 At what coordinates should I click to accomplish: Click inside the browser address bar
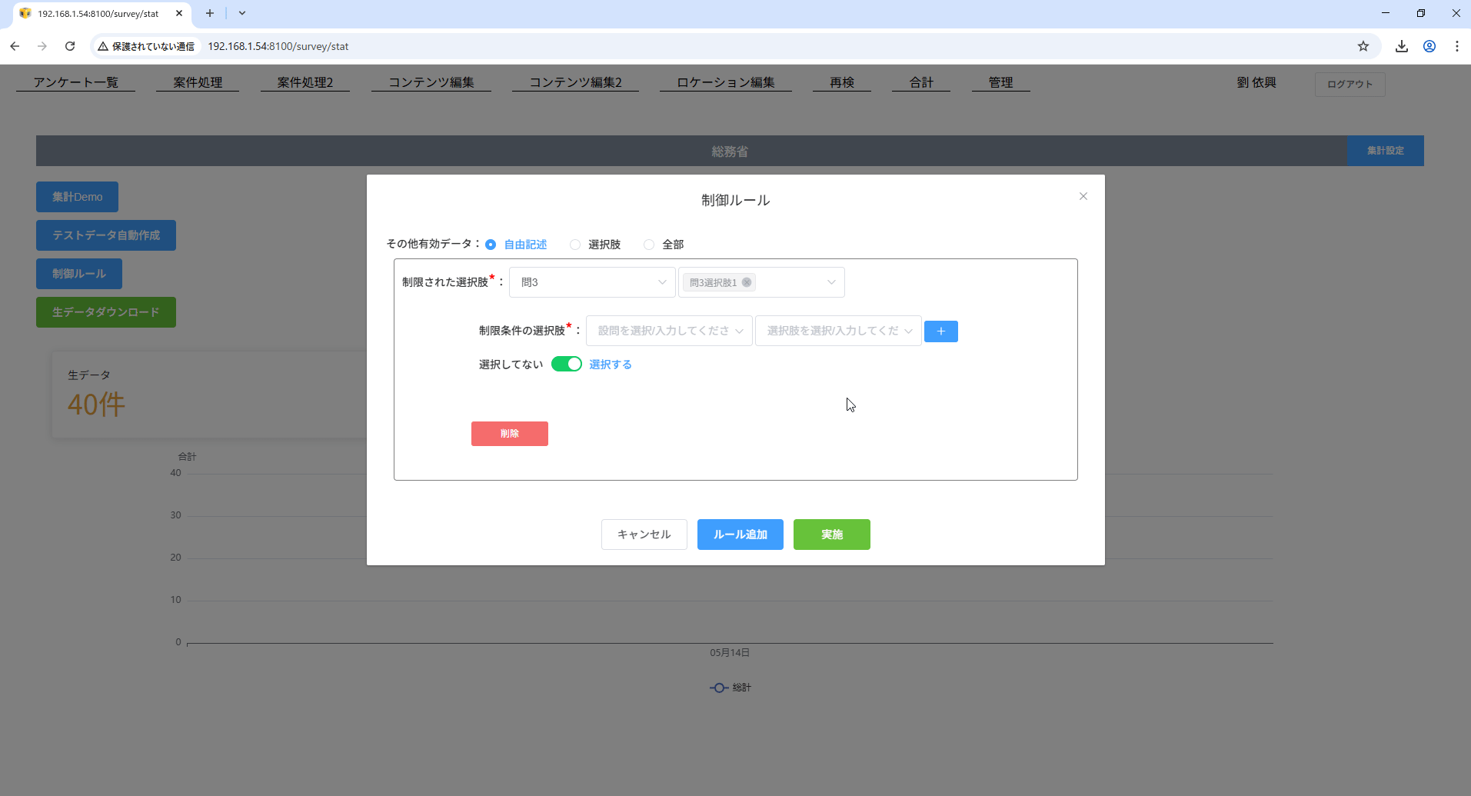point(461,46)
